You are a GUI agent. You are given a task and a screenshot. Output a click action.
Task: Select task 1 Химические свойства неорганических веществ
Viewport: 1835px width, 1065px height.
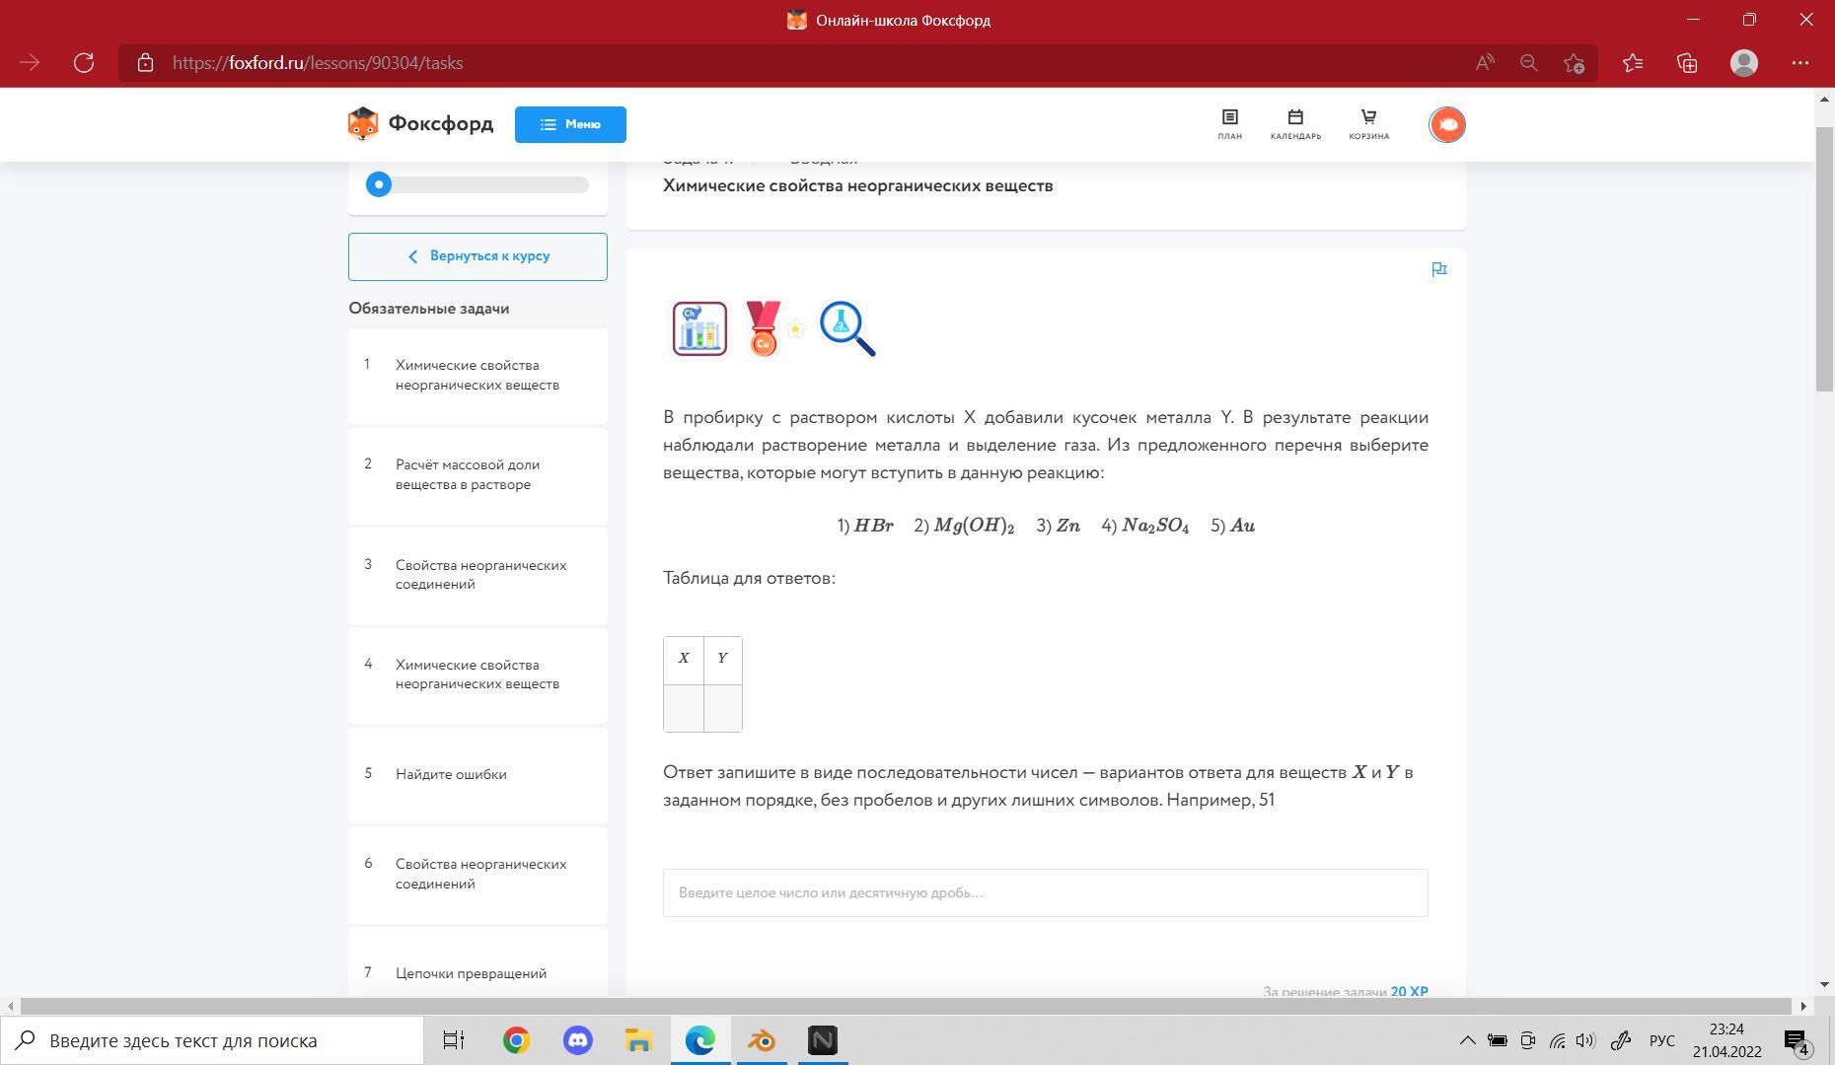477,376
